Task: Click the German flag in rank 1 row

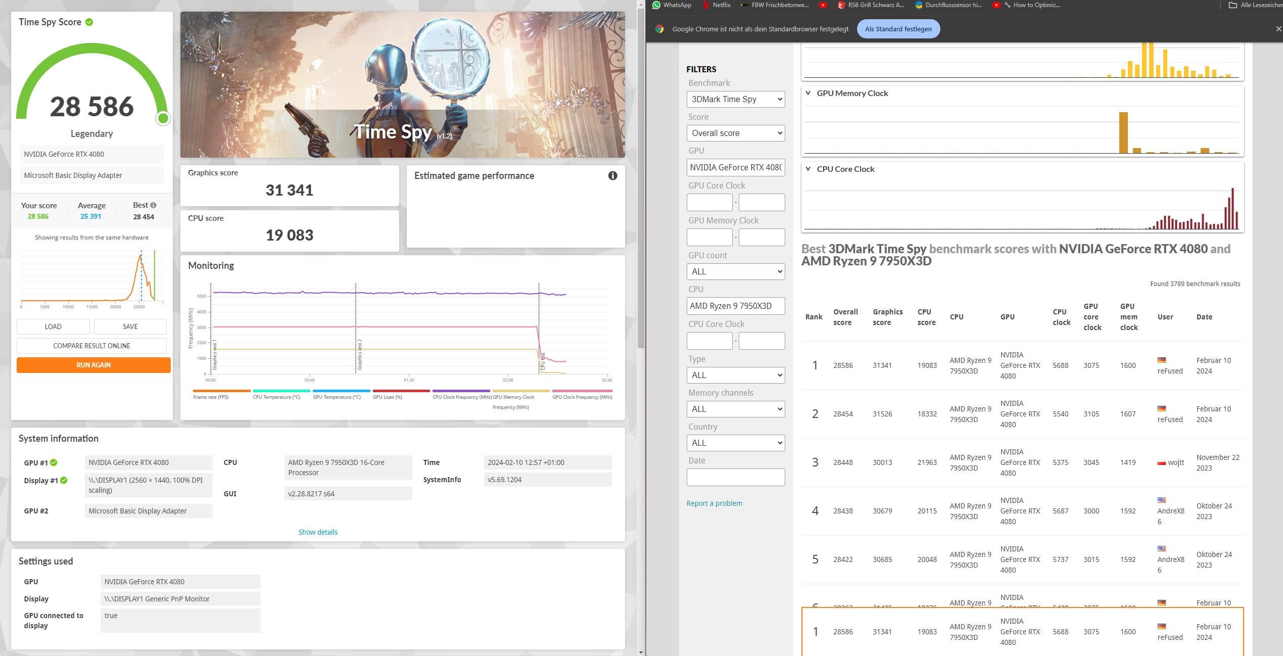Action: [1161, 360]
